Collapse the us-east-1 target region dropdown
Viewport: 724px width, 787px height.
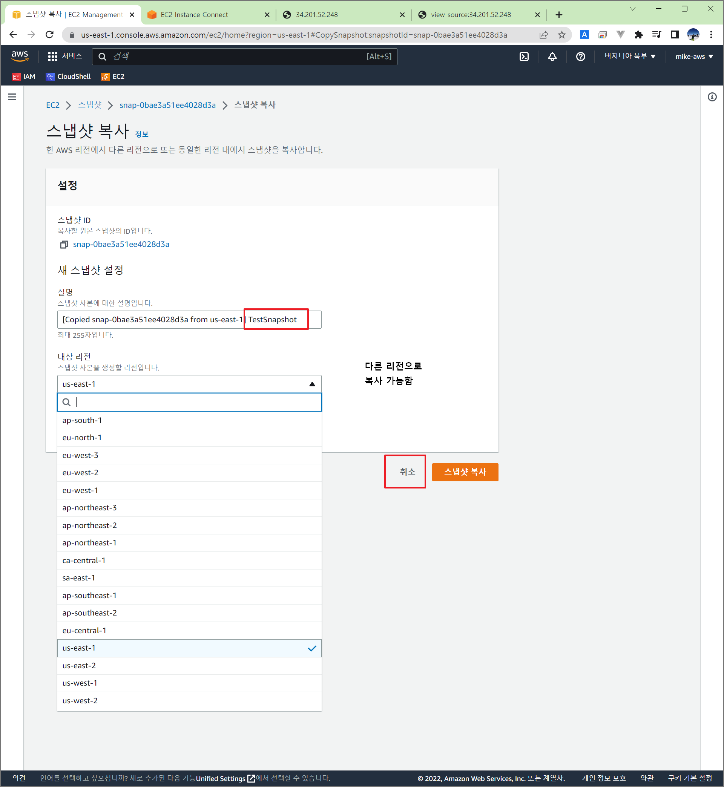tap(189, 384)
